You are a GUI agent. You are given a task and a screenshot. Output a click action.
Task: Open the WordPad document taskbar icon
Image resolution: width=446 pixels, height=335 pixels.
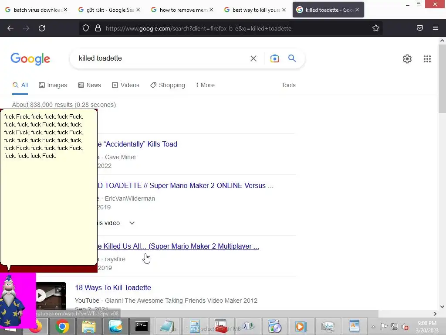[354, 326]
